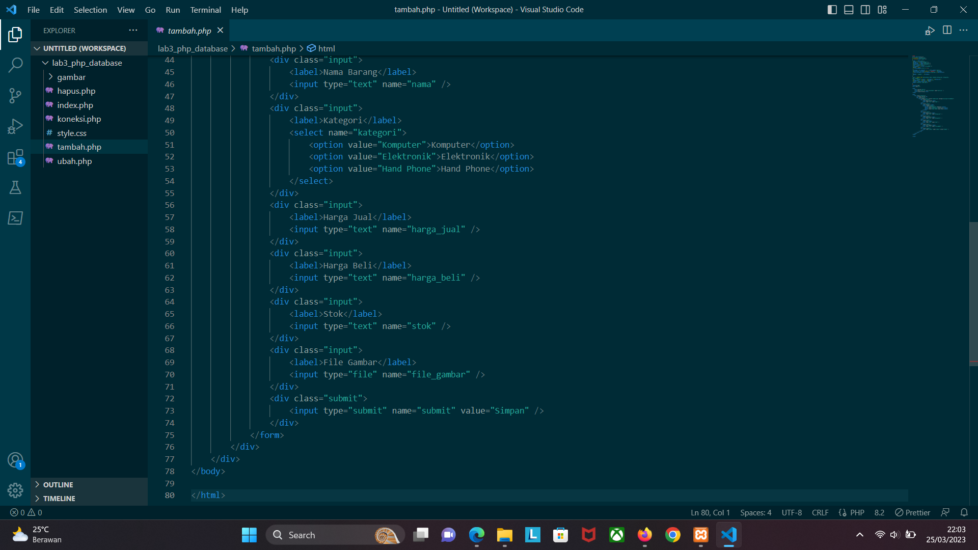978x550 pixels.
Task: Open the Search view in the Activity Bar
Action: [x=15, y=65]
